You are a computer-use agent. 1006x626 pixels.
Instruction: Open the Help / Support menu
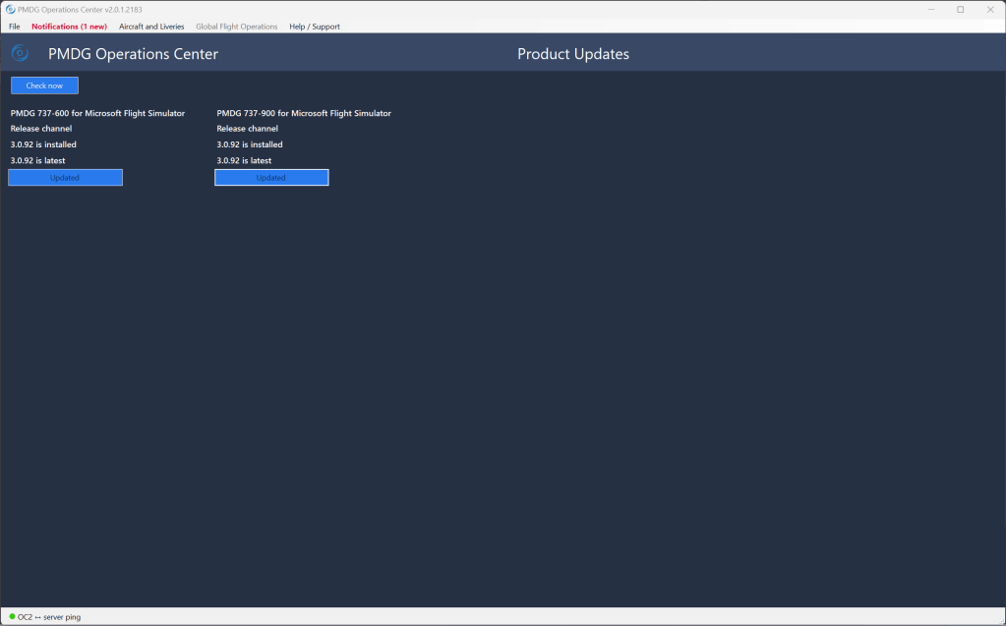[315, 27]
